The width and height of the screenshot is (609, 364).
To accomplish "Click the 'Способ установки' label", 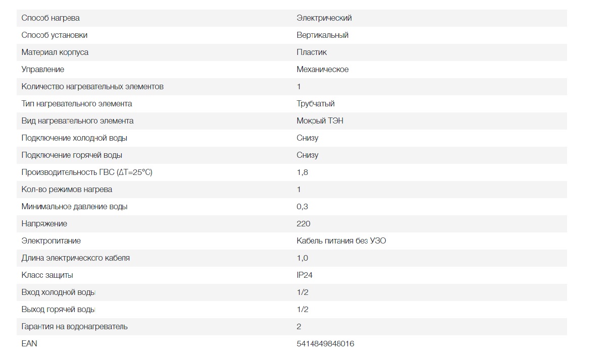I will (x=55, y=35).
